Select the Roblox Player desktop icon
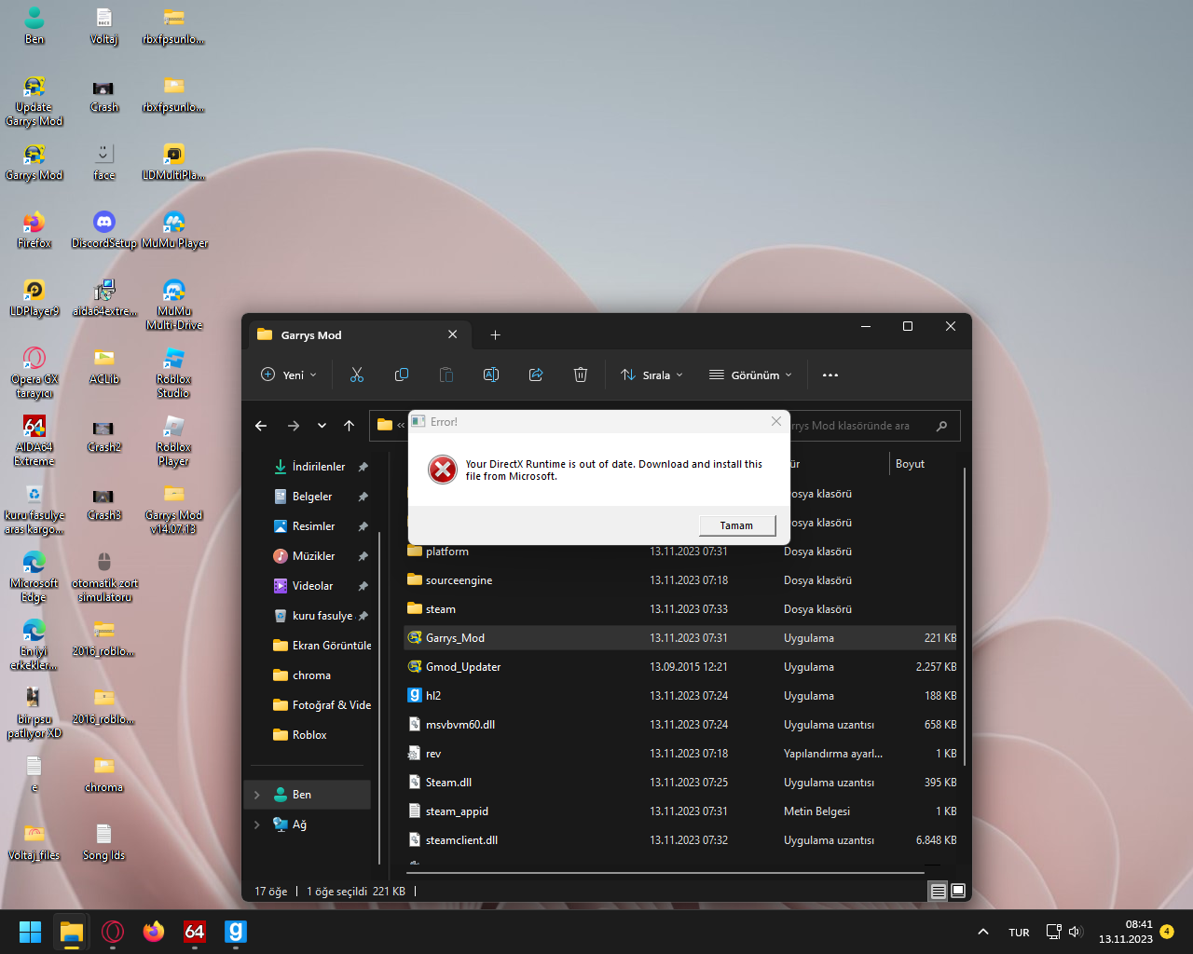 coord(174,441)
